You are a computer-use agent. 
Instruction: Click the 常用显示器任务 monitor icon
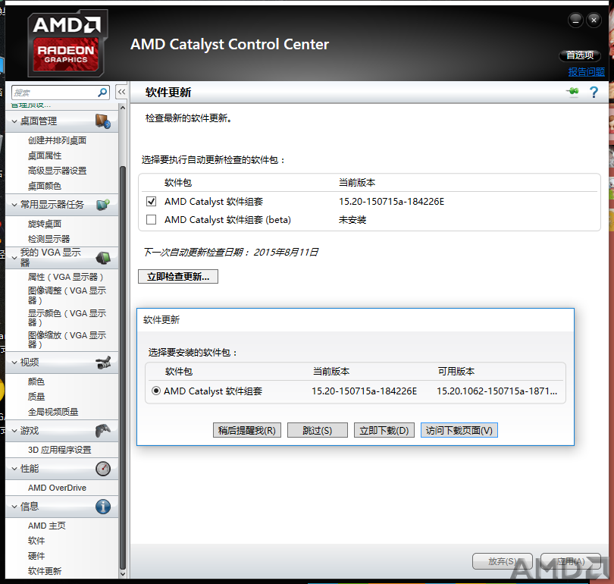pos(103,205)
